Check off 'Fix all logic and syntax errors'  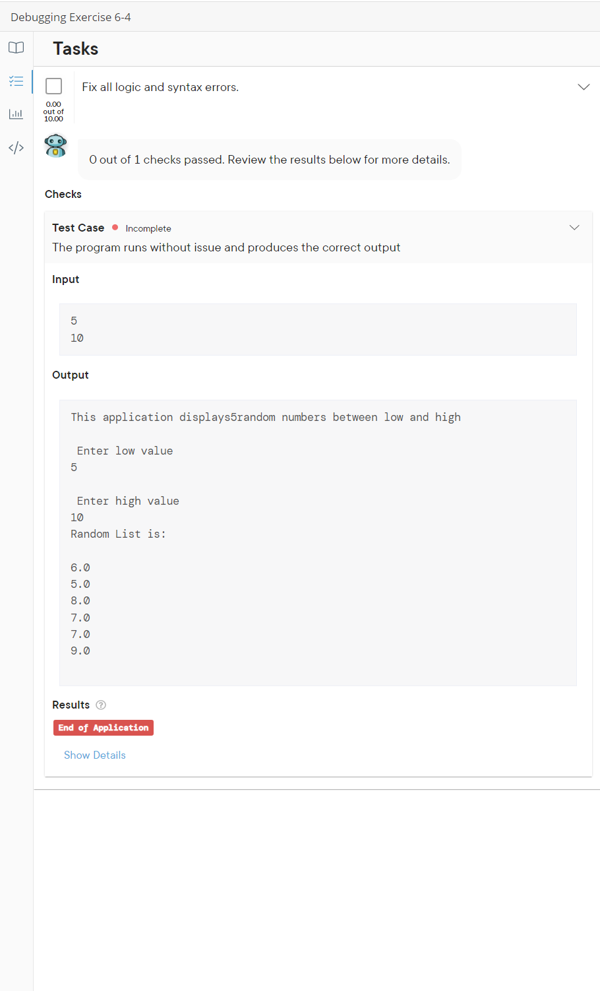click(x=53, y=86)
